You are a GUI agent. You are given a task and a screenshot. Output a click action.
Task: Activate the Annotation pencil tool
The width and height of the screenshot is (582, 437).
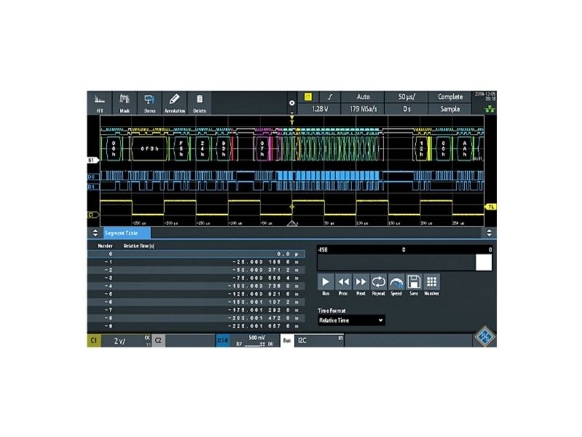click(x=175, y=103)
